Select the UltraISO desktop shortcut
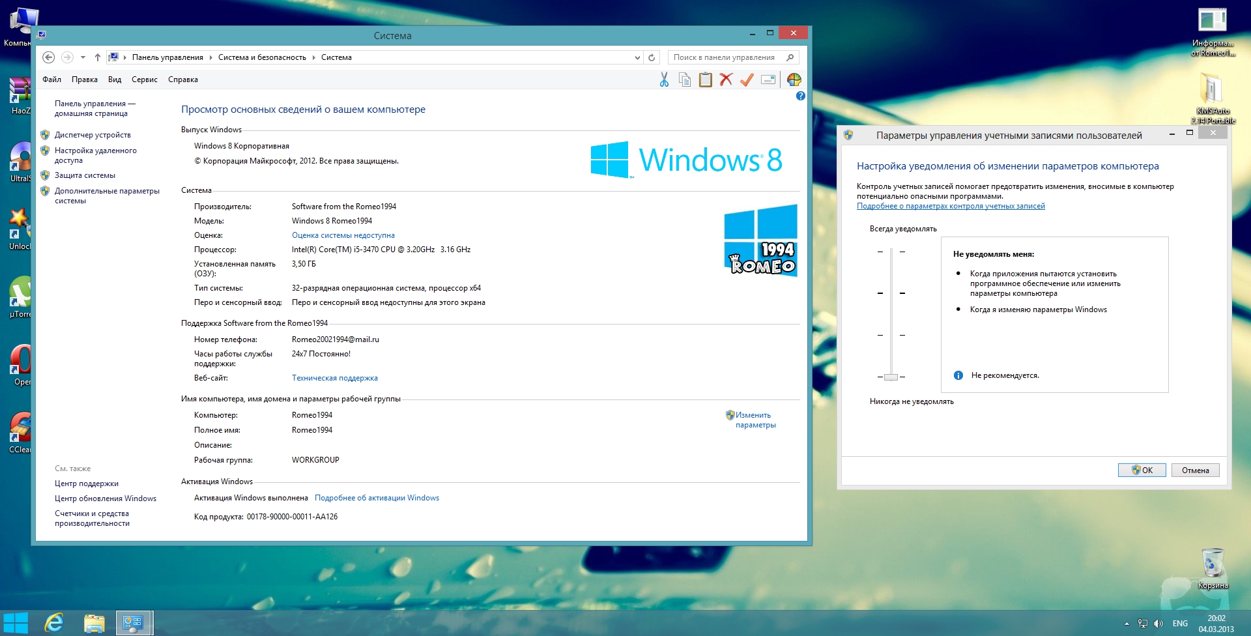 point(20,162)
